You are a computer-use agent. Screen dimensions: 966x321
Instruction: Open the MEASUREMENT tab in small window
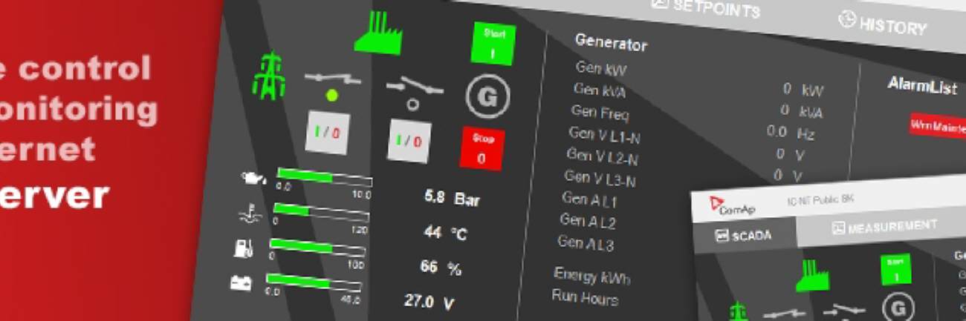(884, 227)
